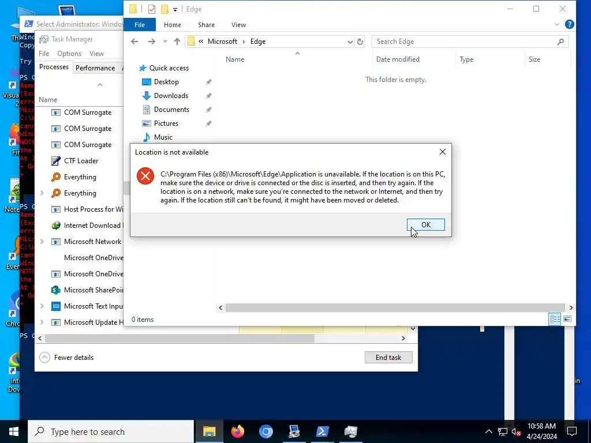This screenshot has height=443, width=591.
Task: Switch Explorer to details view icon
Action: point(555,320)
